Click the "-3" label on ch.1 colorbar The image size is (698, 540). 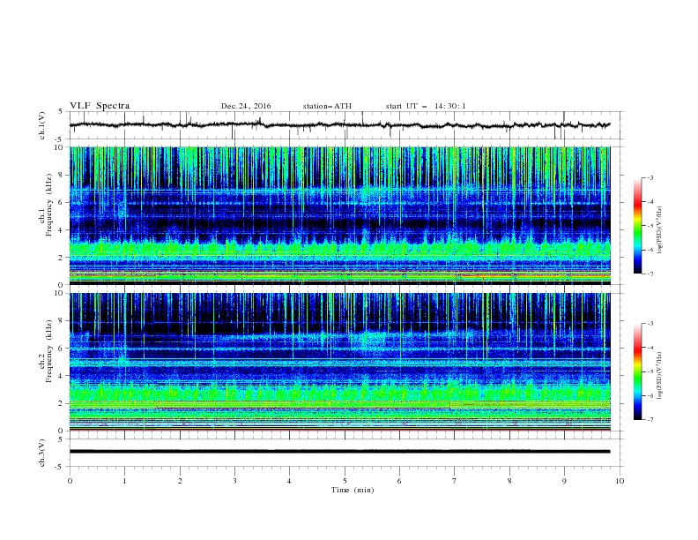pos(650,177)
